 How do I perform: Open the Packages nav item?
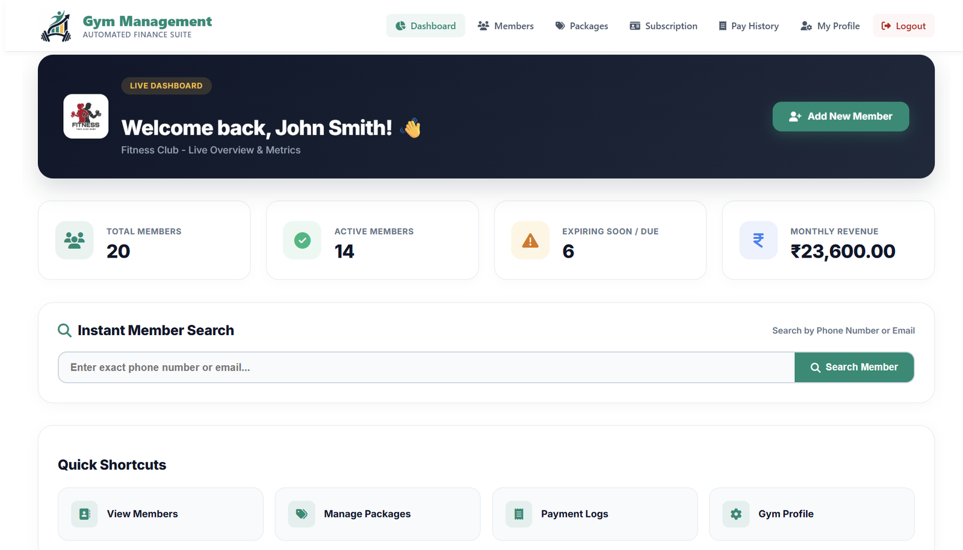pyautogui.click(x=581, y=26)
